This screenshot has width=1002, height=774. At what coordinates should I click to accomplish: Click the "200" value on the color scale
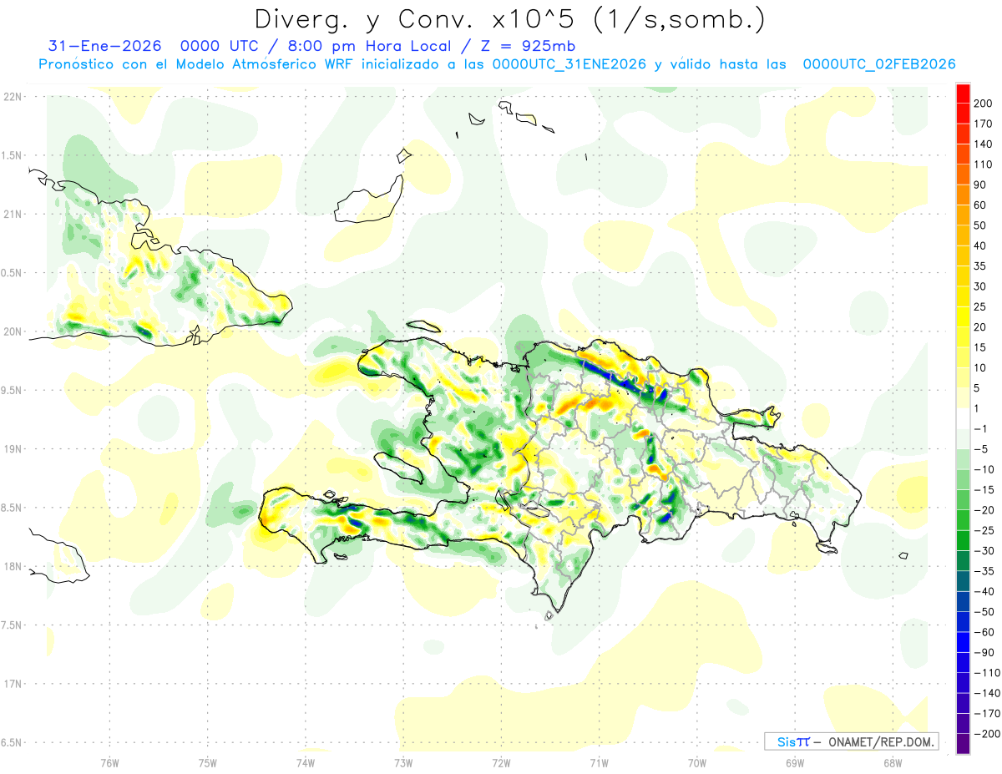click(984, 103)
